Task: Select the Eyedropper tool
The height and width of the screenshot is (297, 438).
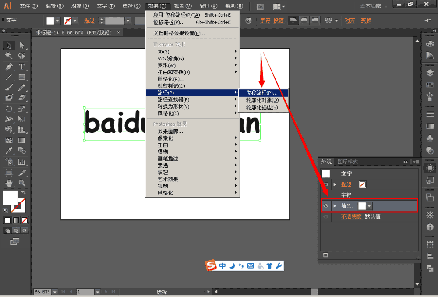Action: (x=9, y=151)
